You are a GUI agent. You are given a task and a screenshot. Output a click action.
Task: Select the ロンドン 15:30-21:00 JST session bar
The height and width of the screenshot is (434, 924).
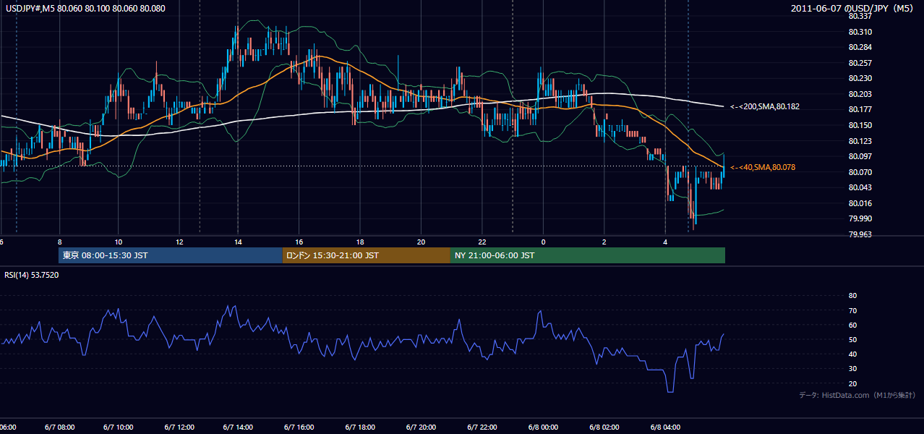click(x=367, y=255)
